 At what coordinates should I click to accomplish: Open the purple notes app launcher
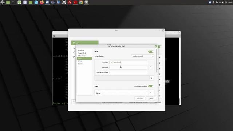tap(25, 3)
